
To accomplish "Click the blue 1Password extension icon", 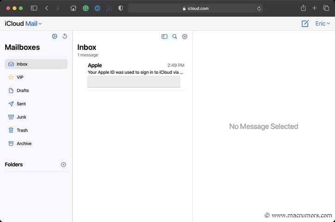I will [97, 8].
